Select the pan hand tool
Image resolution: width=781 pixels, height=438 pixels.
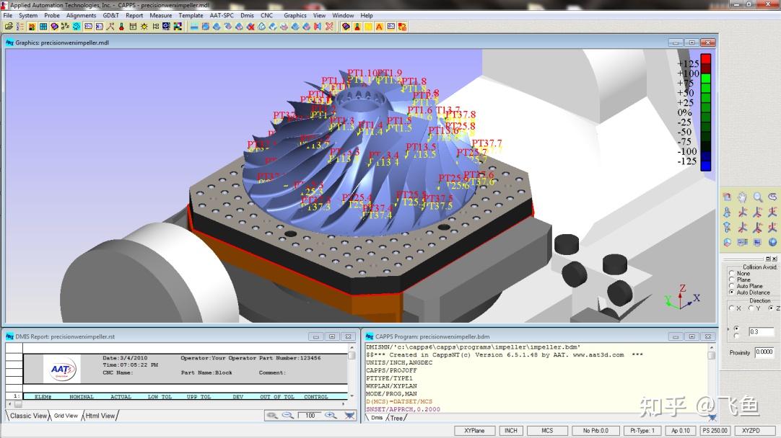pyautogui.click(x=742, y=197)
